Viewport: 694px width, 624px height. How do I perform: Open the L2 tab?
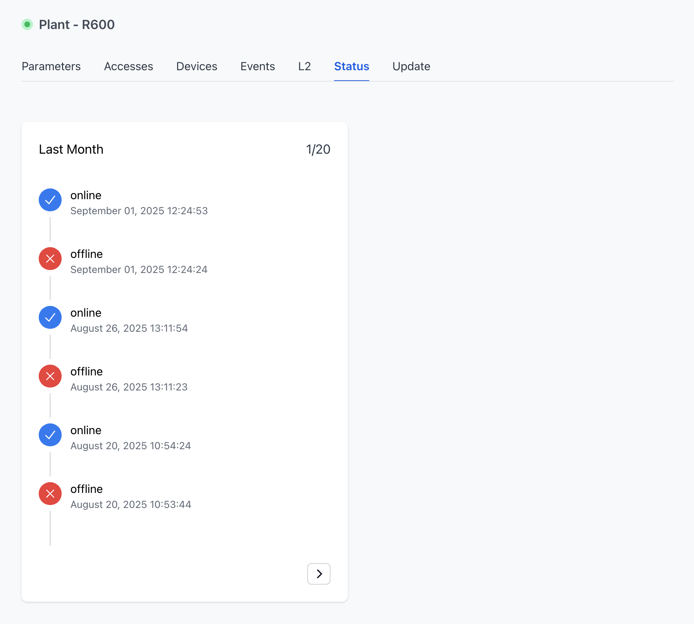coord(304,66)
